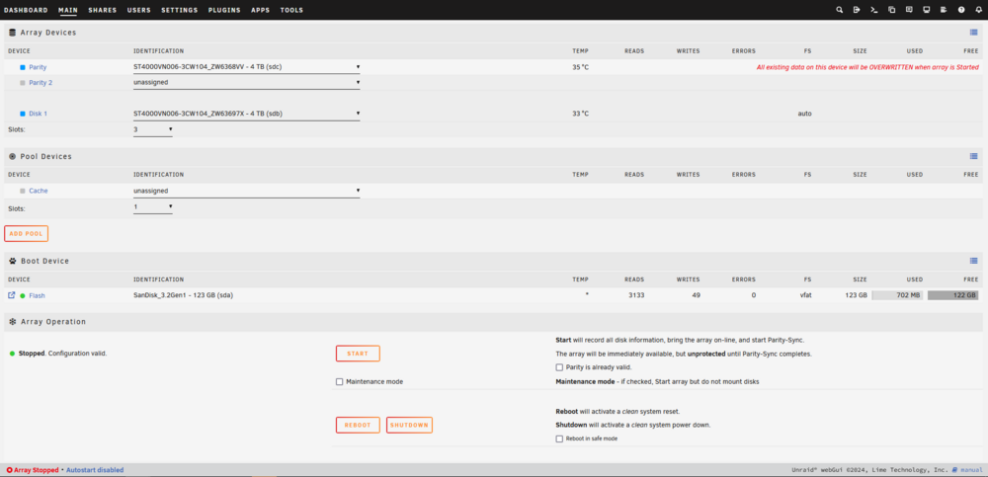The width and height of the screenshot is (988, 477).
Task: Click the red Array Stopped status icon
Action: (x=9, y=470)
